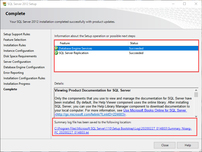Click Succeeded status of SQL Server Replication

(136, 53)
